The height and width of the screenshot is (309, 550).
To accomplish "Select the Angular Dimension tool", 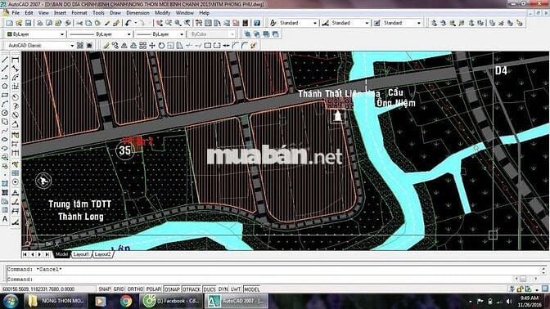I will point(16,124).
